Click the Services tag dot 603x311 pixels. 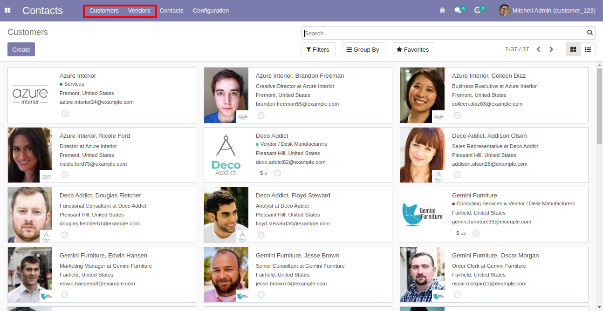pyautogui.click(x=61, y=84)
